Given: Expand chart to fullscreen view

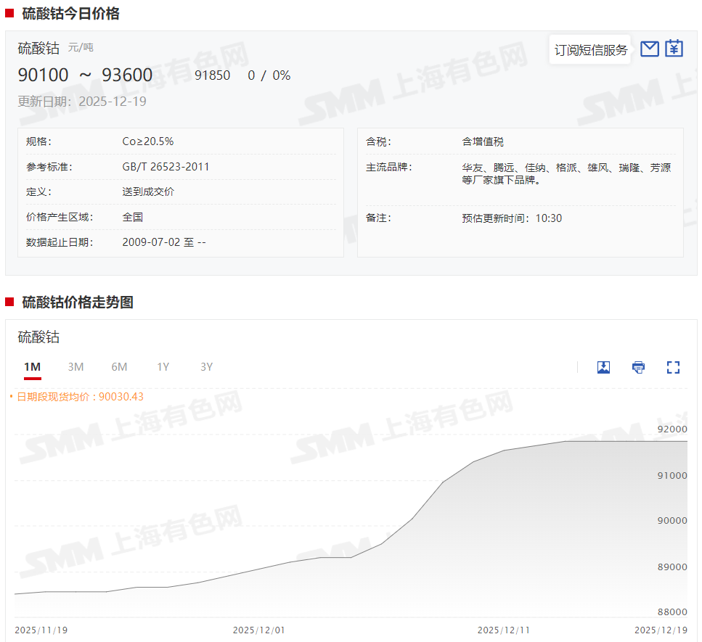Looking at the screenshot, I should [x=673, y=367].
